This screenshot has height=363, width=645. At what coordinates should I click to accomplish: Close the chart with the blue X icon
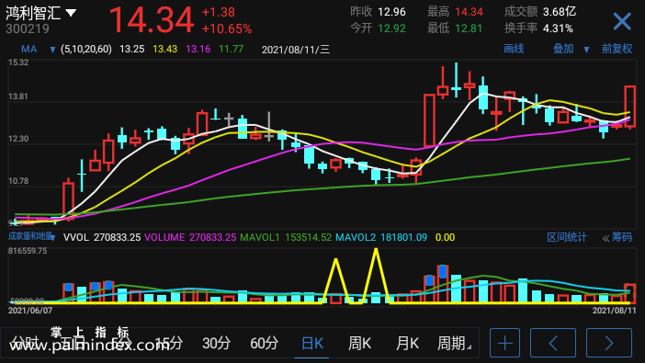621,21
